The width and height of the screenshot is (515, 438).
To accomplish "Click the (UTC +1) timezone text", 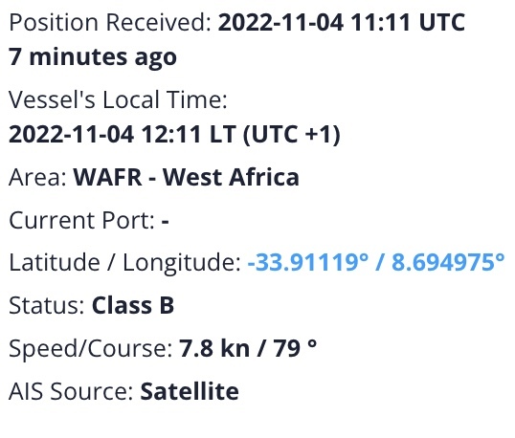I will pos(292,134).
